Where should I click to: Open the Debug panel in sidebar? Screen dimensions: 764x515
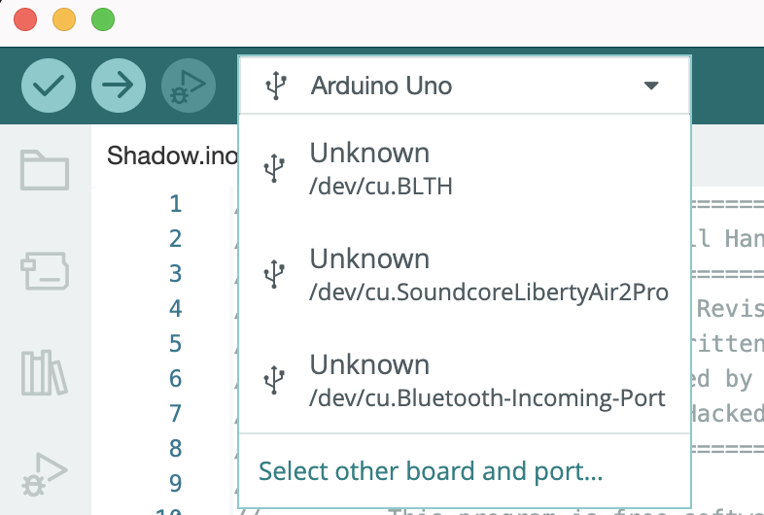(x=45, y=473)
